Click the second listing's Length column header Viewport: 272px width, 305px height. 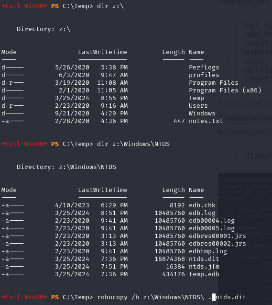point(174,190)
